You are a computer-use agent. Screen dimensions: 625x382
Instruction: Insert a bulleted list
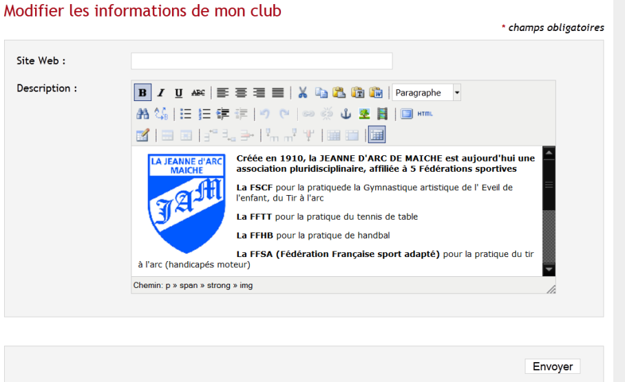click(185, 114)
